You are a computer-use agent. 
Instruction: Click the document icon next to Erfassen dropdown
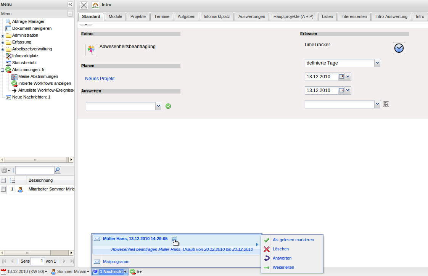click(x=386, y=104)
